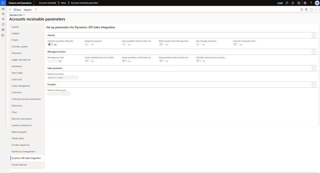The width and height of the screenshot is (320, 173).
Task: Toggle Create quotation journal in batch switch
Action: coord(87,61)
